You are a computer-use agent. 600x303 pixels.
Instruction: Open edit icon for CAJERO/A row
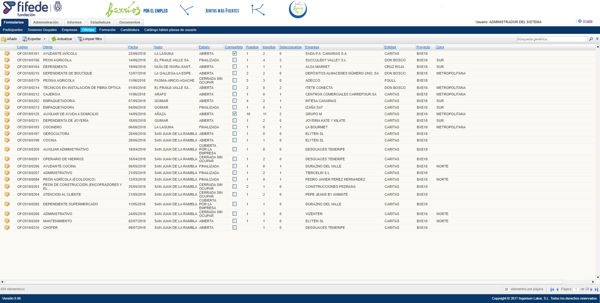(7, 94)
